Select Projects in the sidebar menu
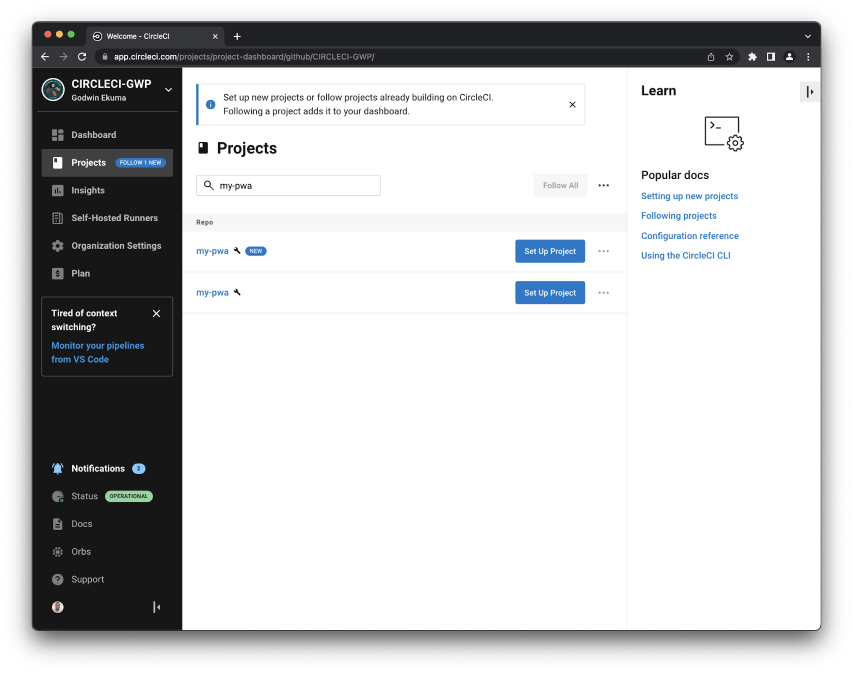The width and height of the screenshot is (853, 673). tap(88, 162)
